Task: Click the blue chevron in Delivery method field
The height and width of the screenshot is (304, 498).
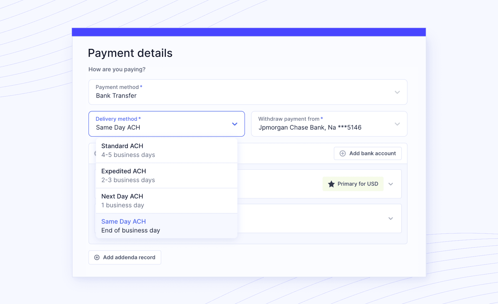Action: click(235, 124)
